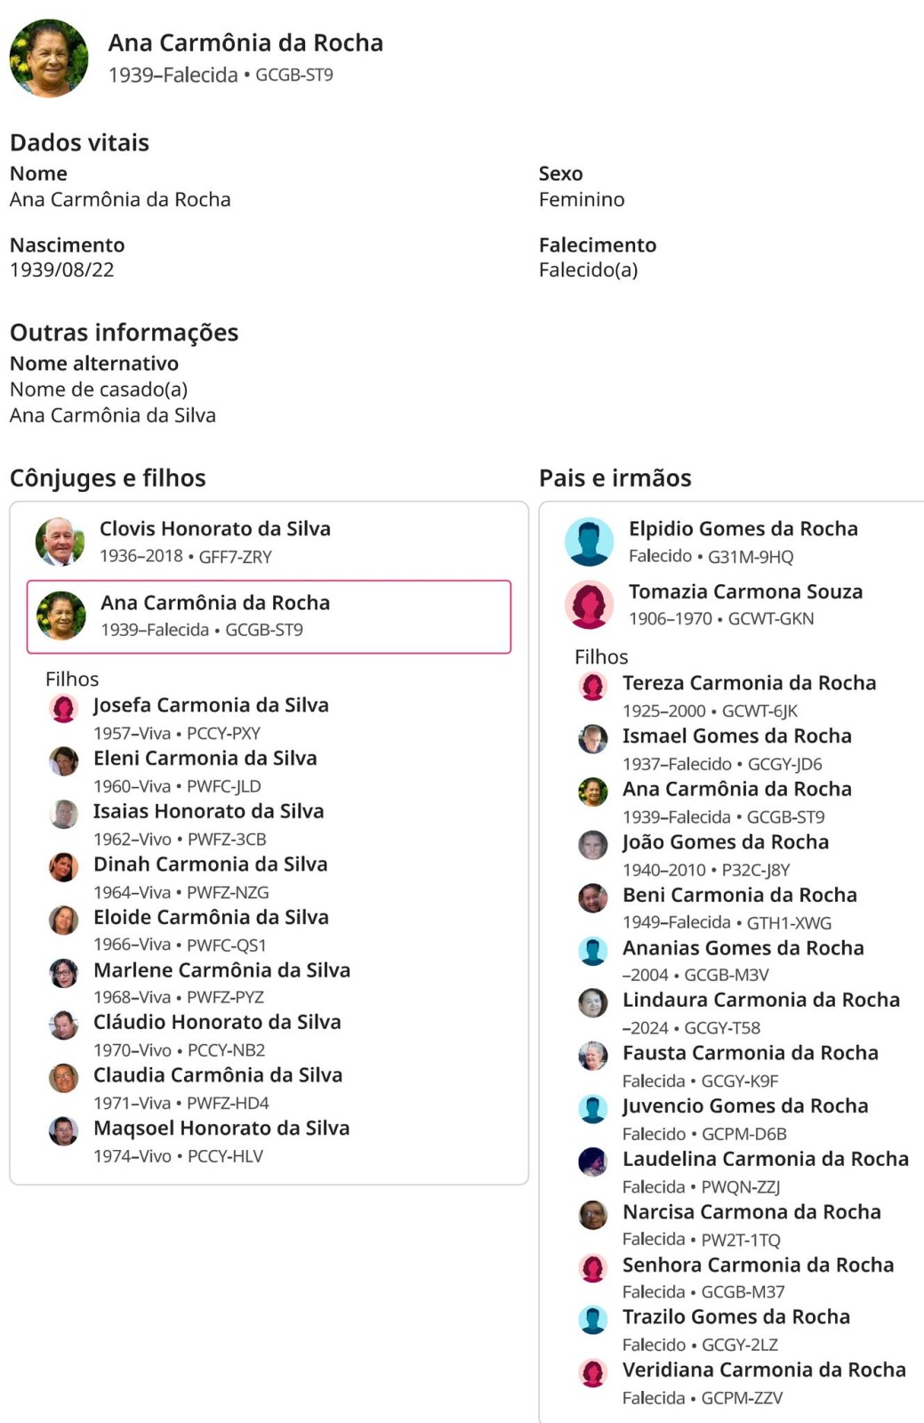Open Eleni Carmonia da Silva's name link

(x=205, y=758)
